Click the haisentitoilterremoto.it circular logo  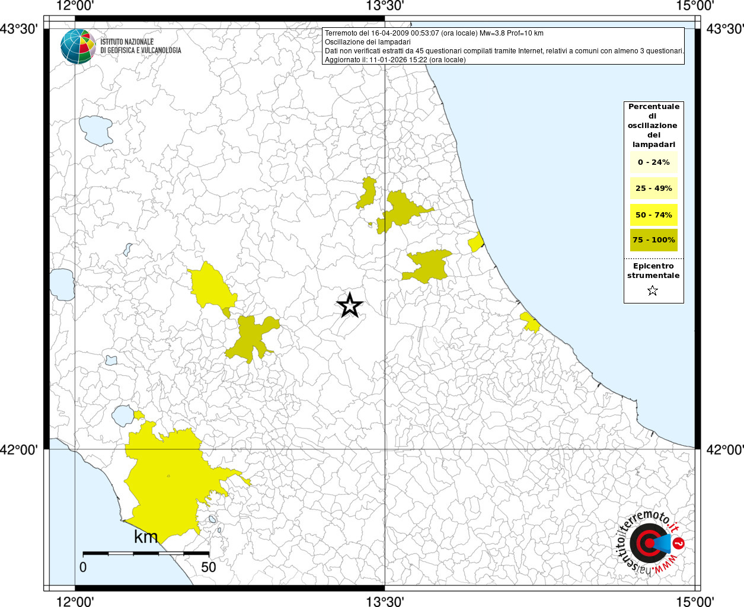click(650, 543)
